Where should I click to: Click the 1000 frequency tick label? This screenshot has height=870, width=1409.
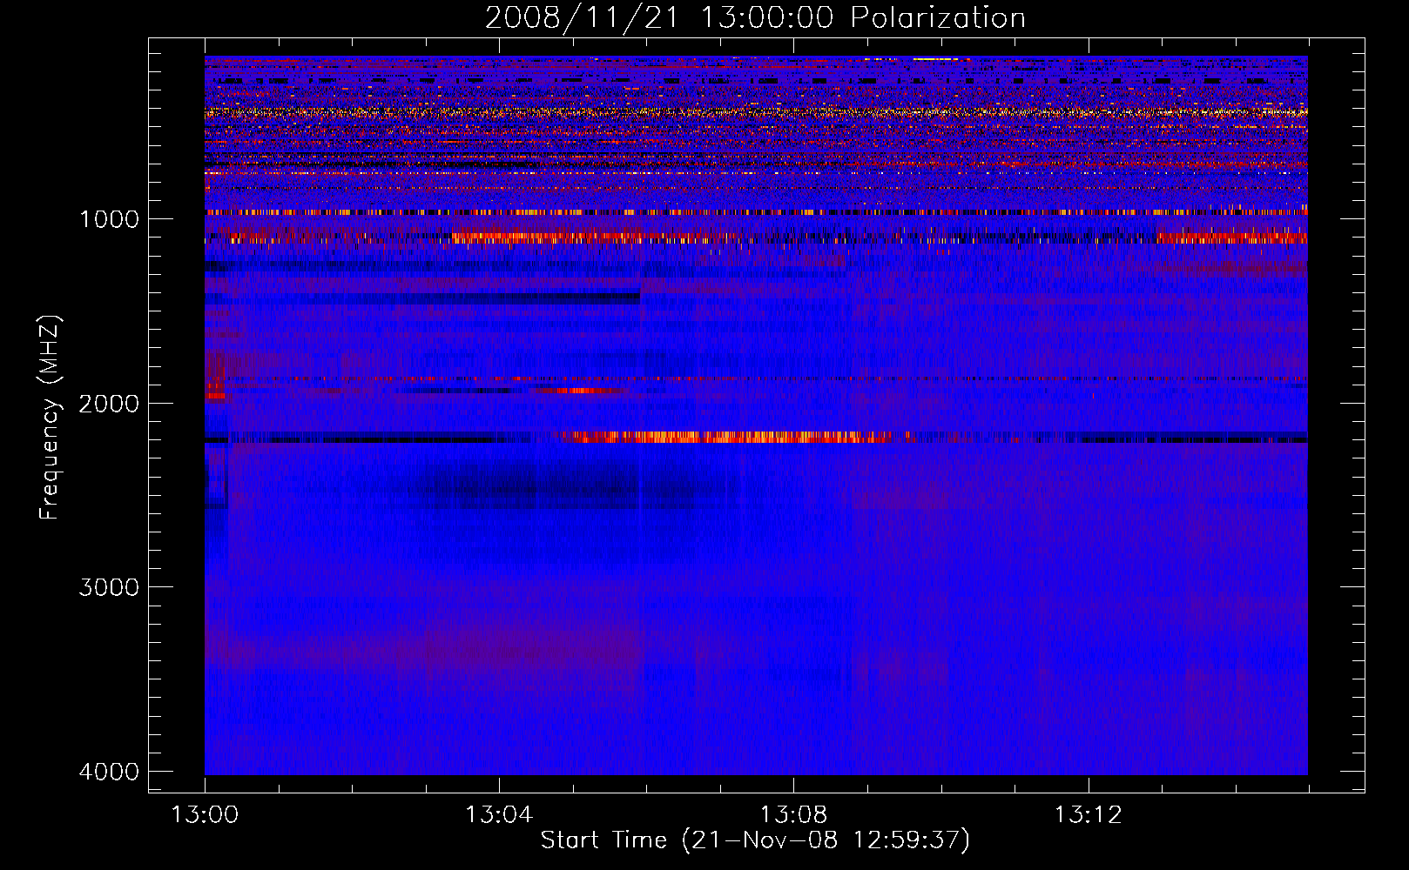[x=109, y=218]
